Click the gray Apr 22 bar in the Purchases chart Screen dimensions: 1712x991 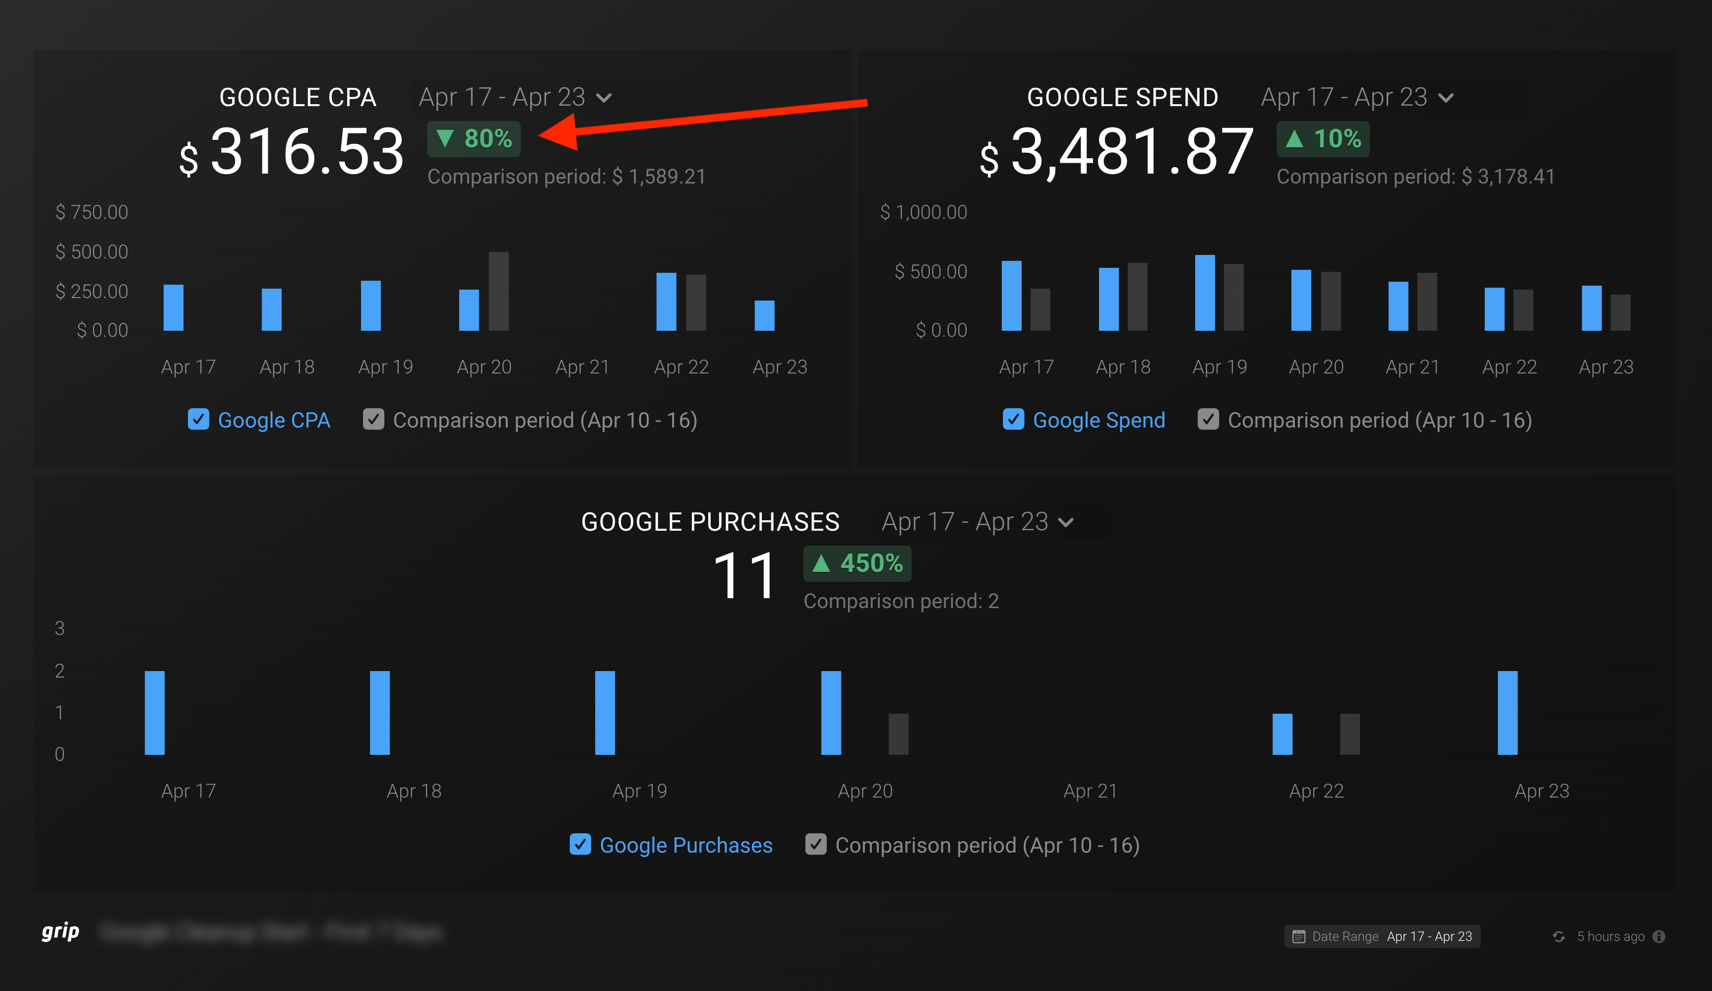coord(1350,734)
